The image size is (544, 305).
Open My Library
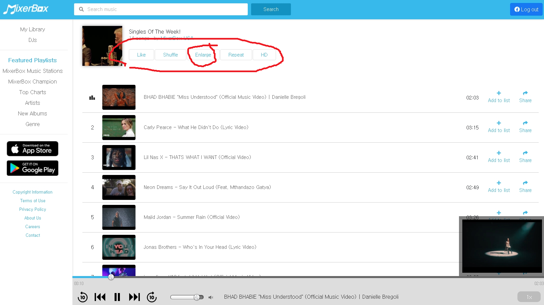[33, 29]
